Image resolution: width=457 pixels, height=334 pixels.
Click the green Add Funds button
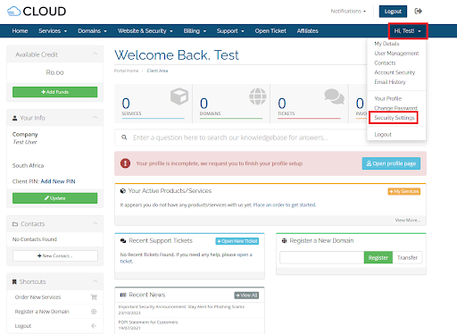(54, 92)
